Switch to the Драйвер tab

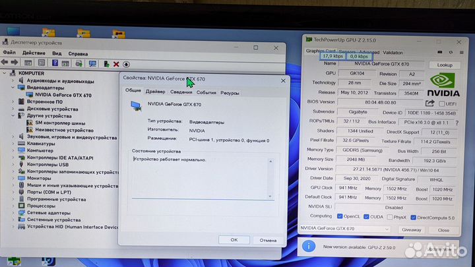coord(156,92)
